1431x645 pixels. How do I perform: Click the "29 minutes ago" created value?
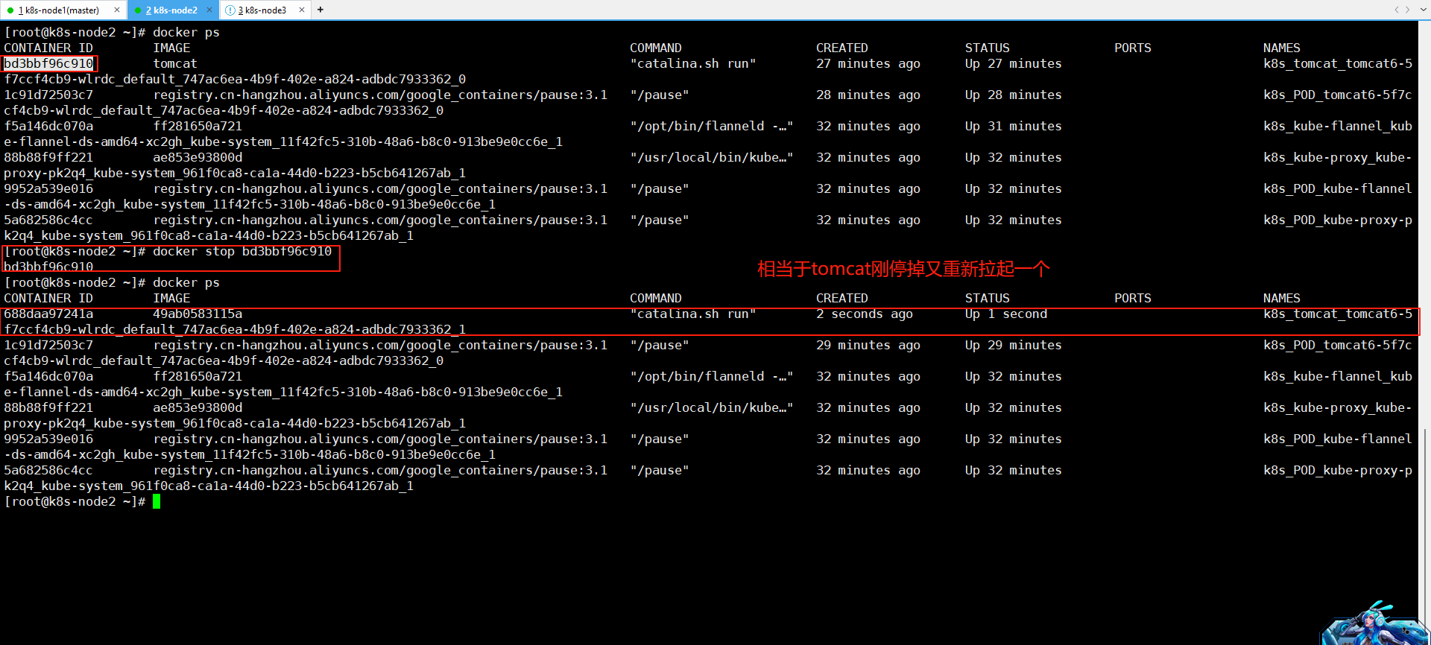coord(868,345)
